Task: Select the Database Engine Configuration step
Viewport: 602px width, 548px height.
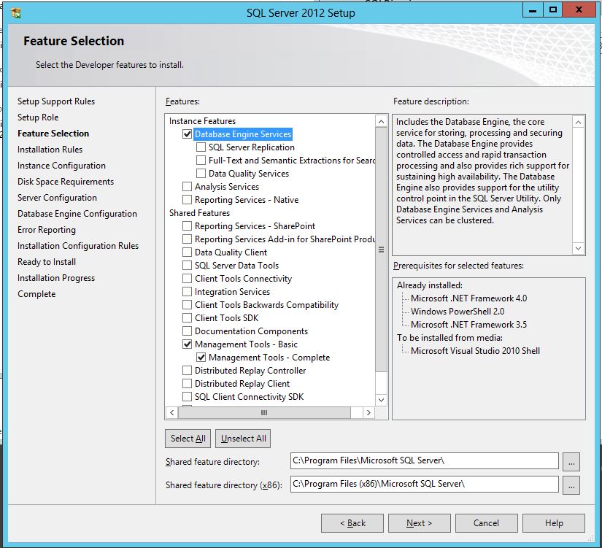Action: coord(77,214)
